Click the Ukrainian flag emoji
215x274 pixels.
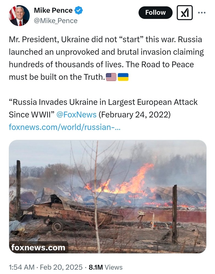pyautogui.click(x=123, y=77)
